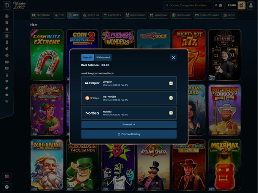
Task: Open the help question mark icon
Action: [7, 187]
